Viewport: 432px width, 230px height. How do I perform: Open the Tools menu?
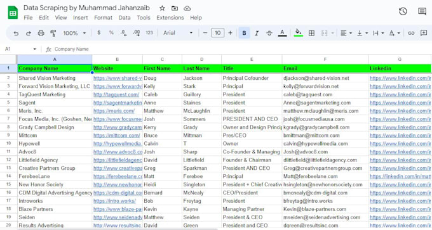144,18
